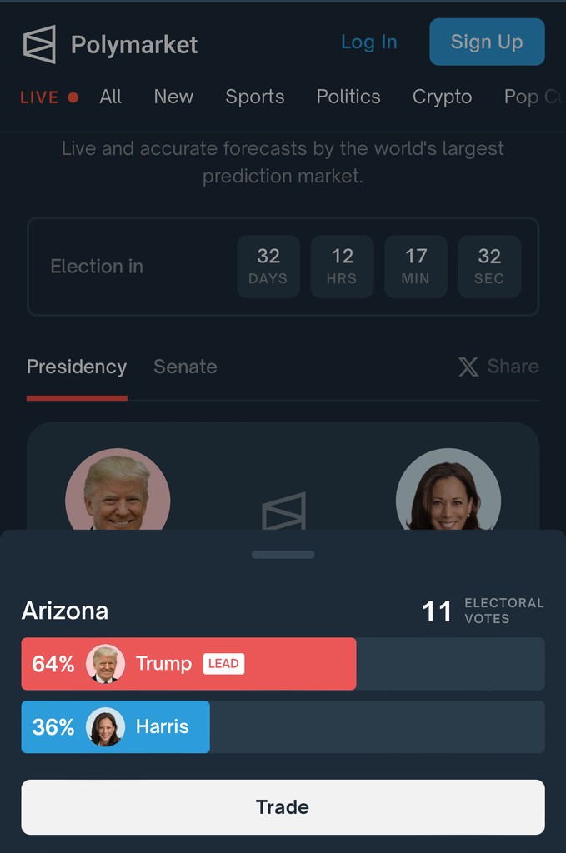
Task: Open the Politics category
Action: pos(348,97)
